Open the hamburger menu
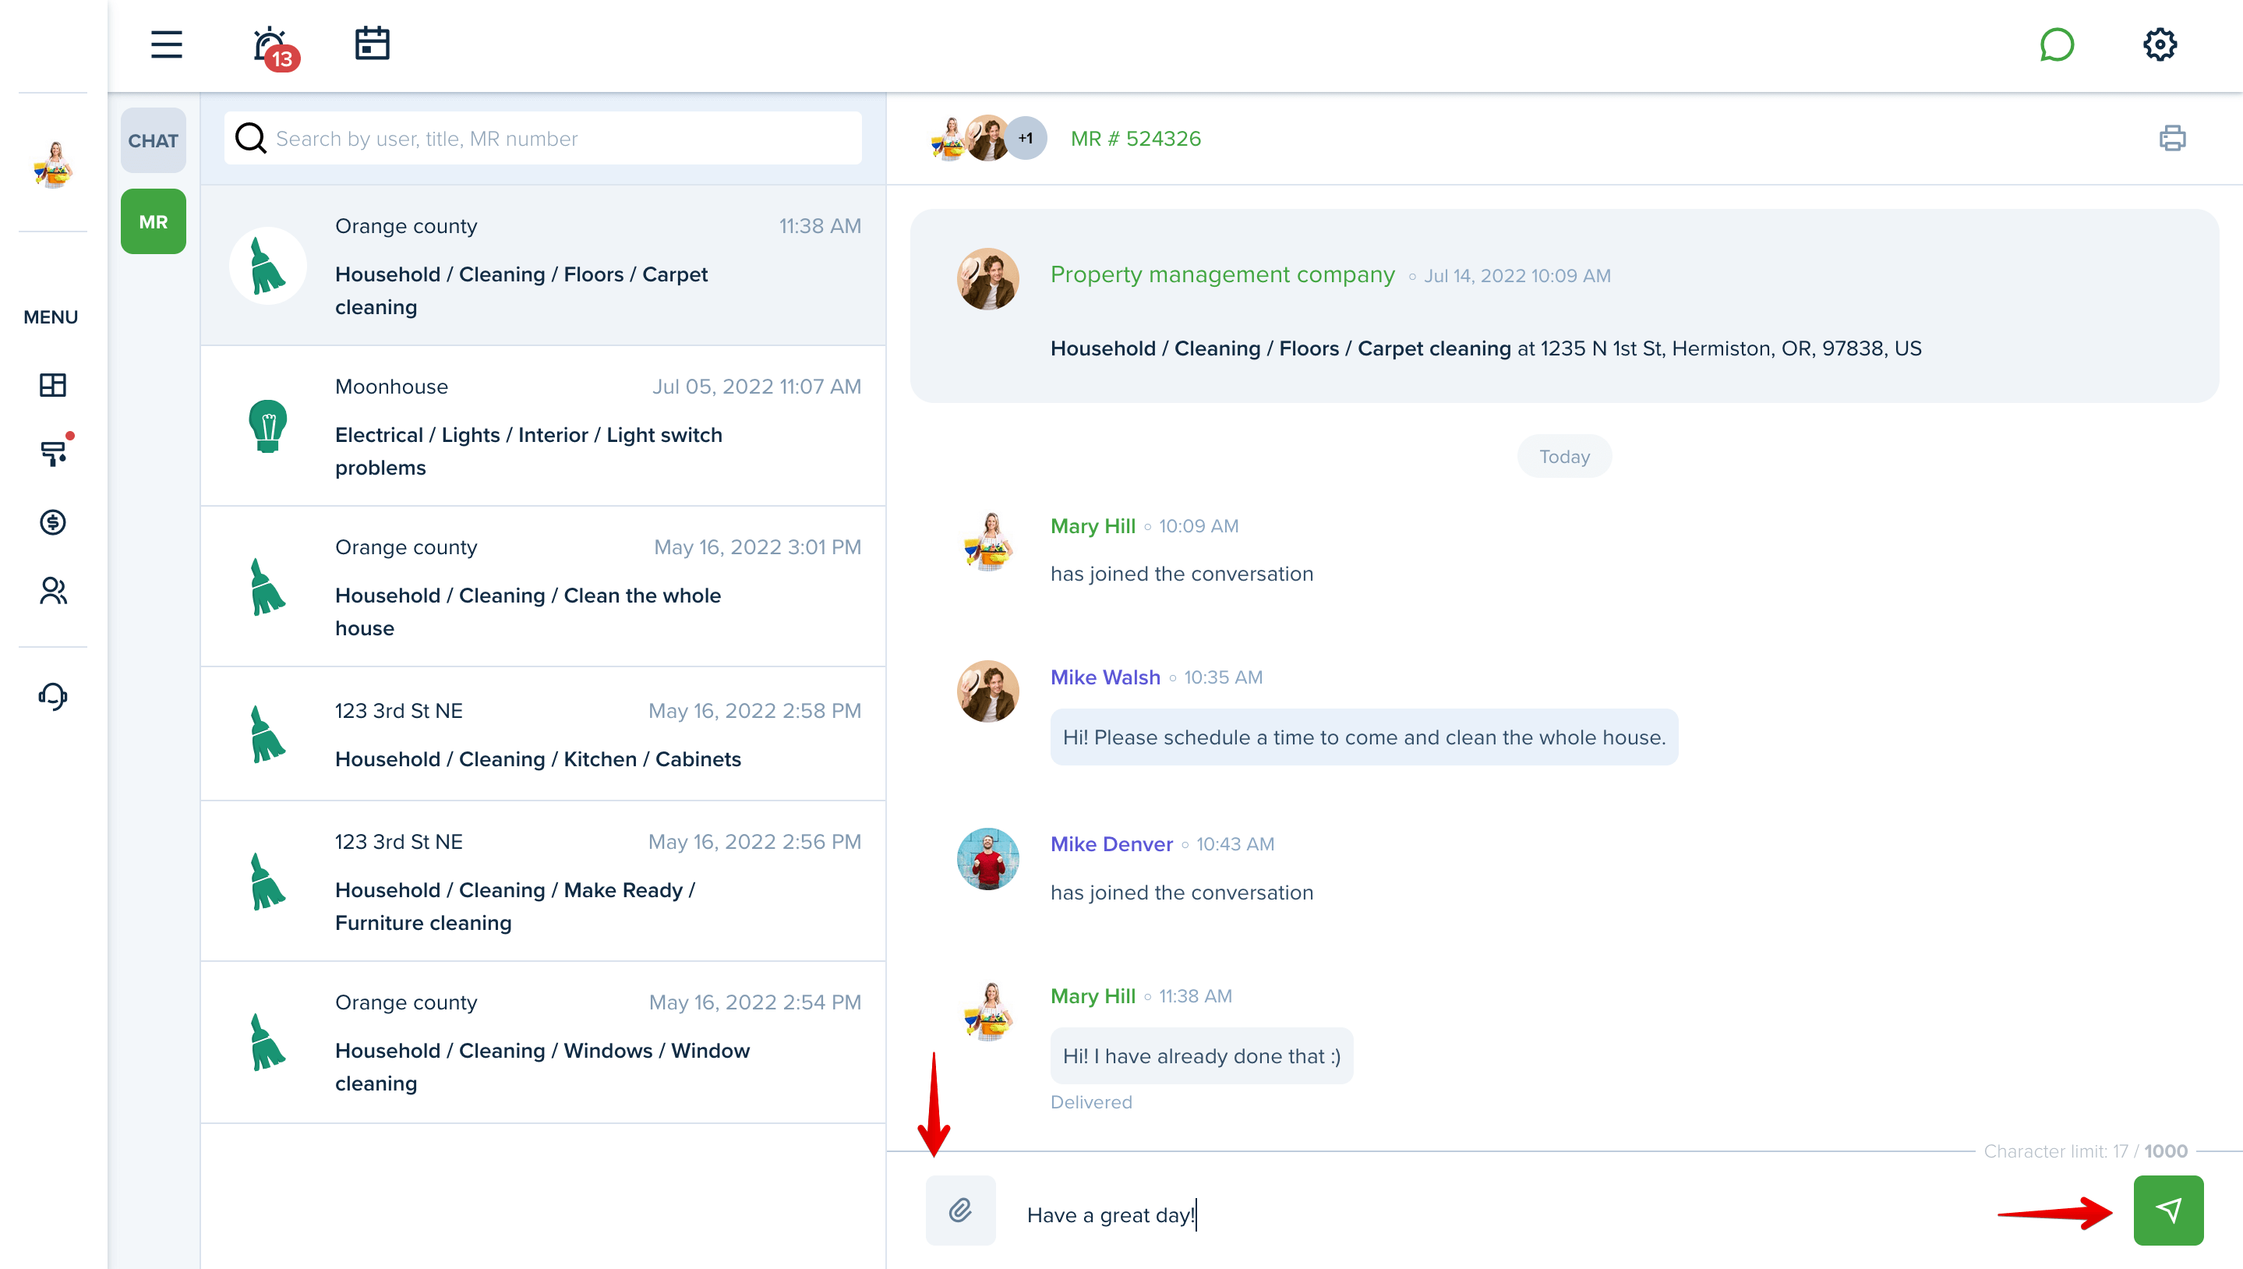 167,44
